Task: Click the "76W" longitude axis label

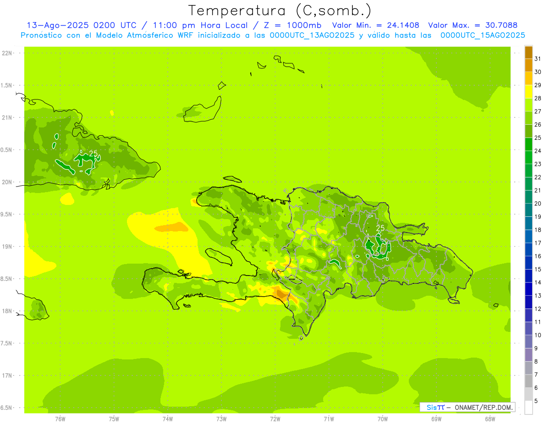Action: 60,419
